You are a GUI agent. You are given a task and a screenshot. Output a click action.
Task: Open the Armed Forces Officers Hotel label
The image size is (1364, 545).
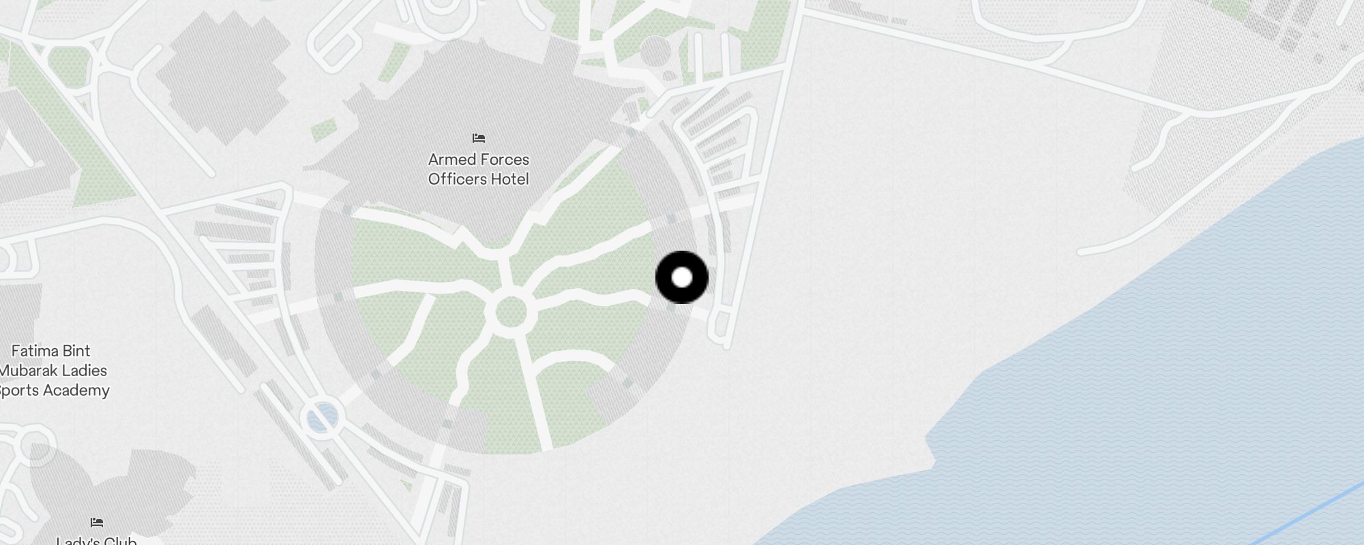point(479,169)
